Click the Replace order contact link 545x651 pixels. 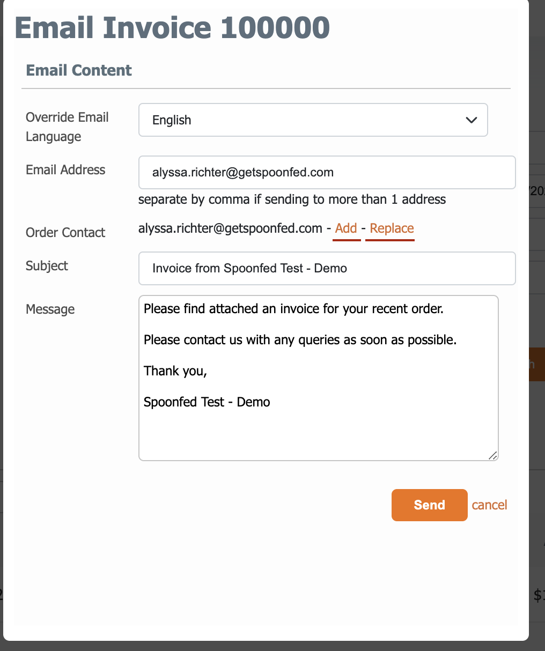pyautogui.click(x=392, y=228)
